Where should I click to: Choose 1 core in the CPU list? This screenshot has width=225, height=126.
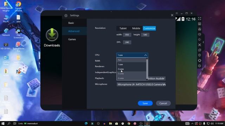click(x=131, y=64)
